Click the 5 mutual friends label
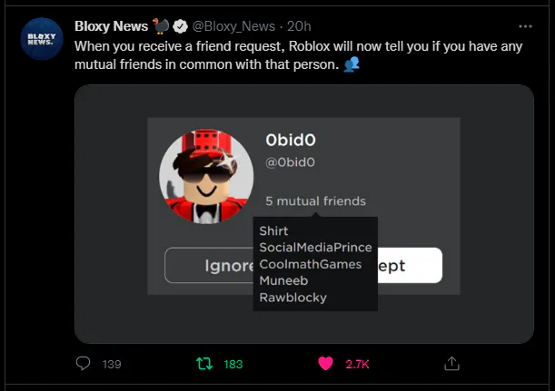 click(315, 200)
